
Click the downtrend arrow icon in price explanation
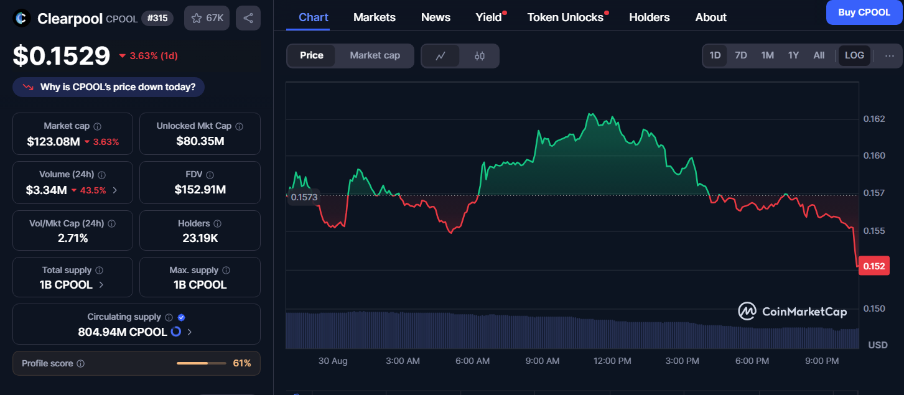28,87
